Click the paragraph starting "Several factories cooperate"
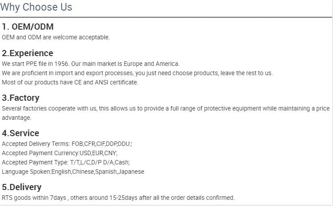 [166, 108]
